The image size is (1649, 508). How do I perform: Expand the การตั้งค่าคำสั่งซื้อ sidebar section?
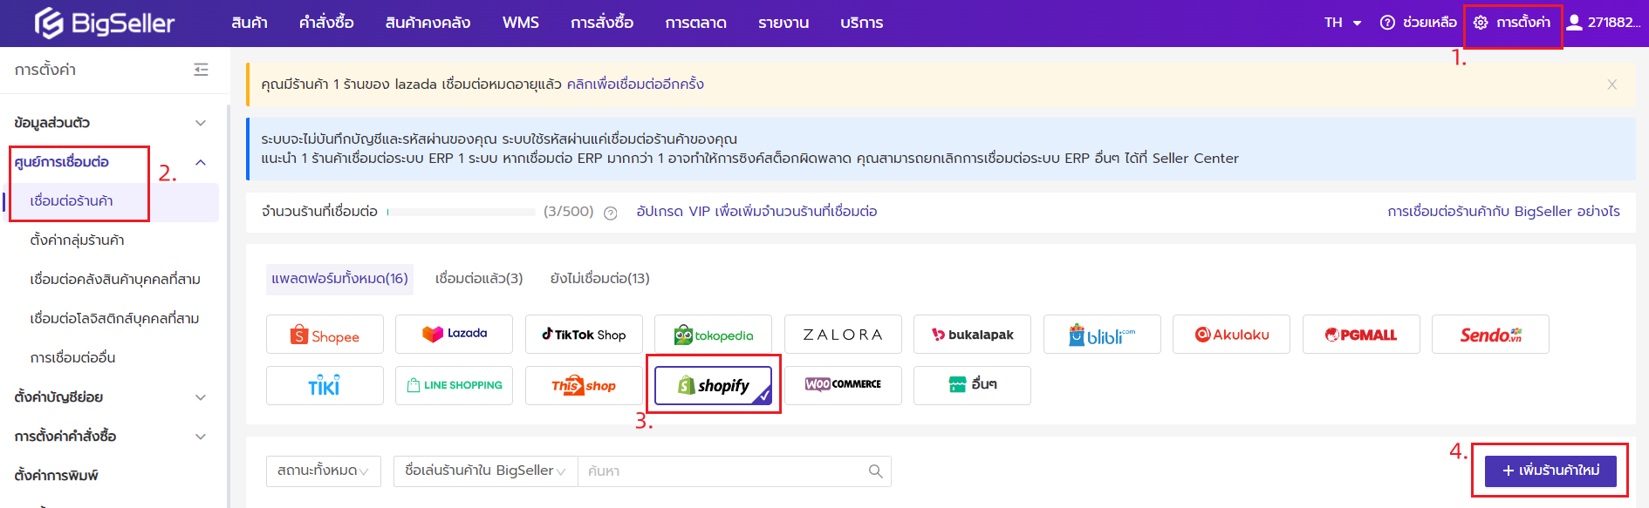click(x=111, y=437)
